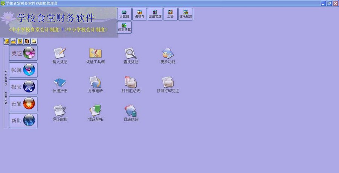Image resolution: width=339 pixels, height=173 pixels.
Task: Click the yellow open box small icon
Action: click(14, 41)
